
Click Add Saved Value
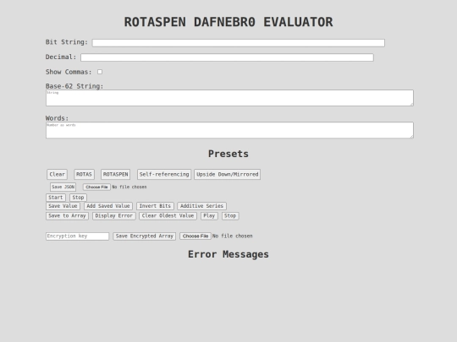[x=108, y=206]
